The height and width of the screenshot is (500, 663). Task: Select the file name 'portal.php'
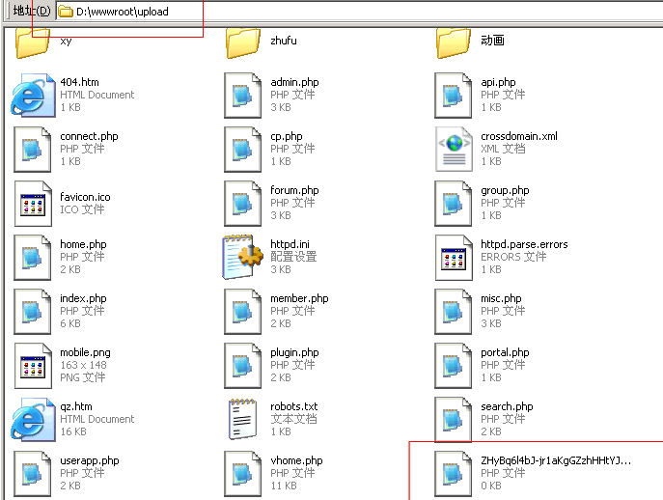(505, 352)
